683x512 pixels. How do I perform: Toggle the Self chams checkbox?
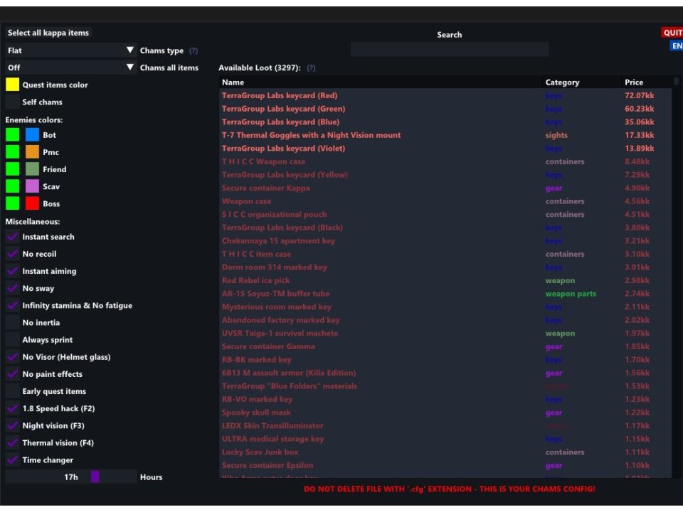point(13,102)
